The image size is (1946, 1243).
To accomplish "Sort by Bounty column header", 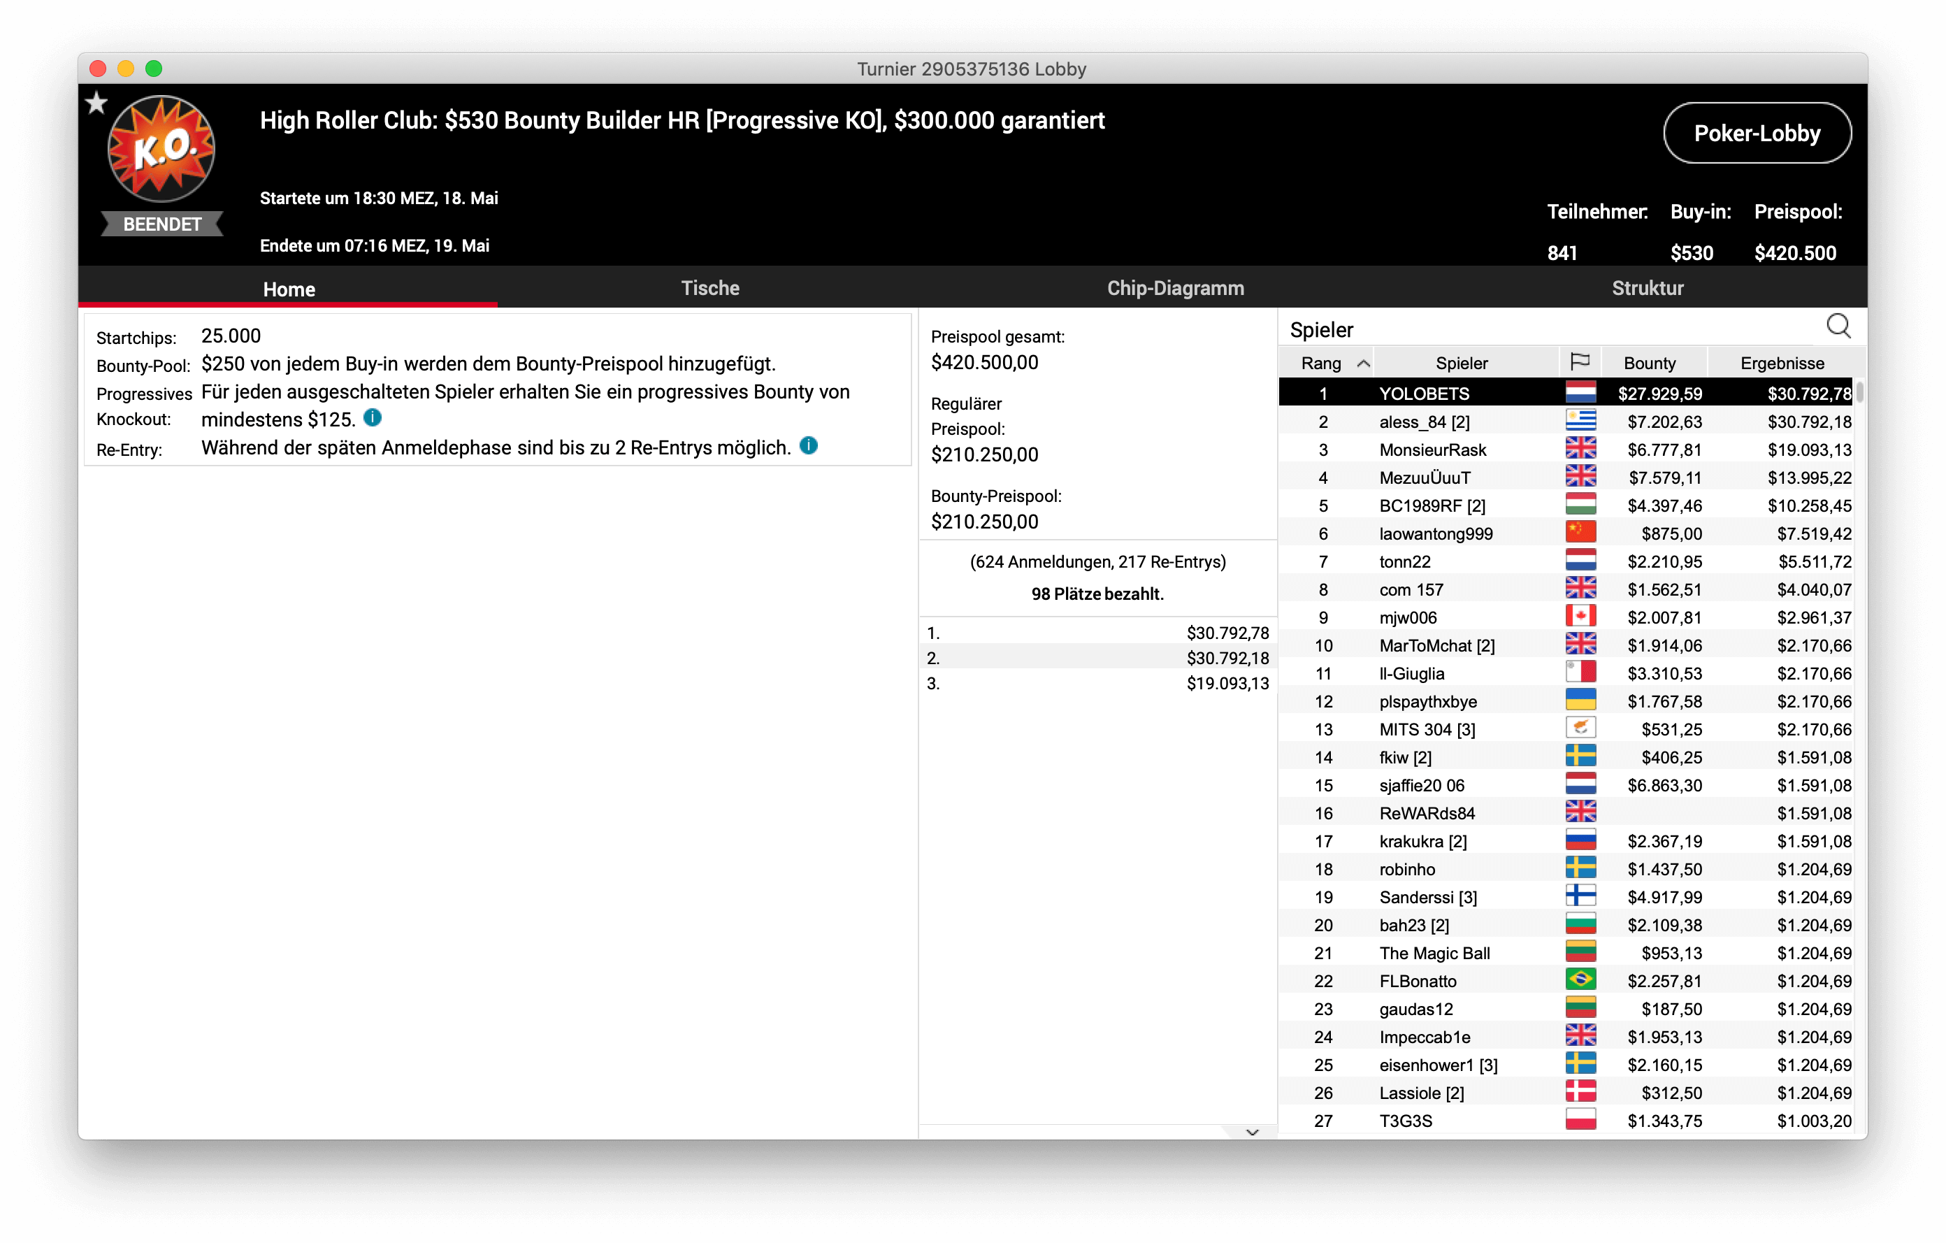I will [1649, 363].
